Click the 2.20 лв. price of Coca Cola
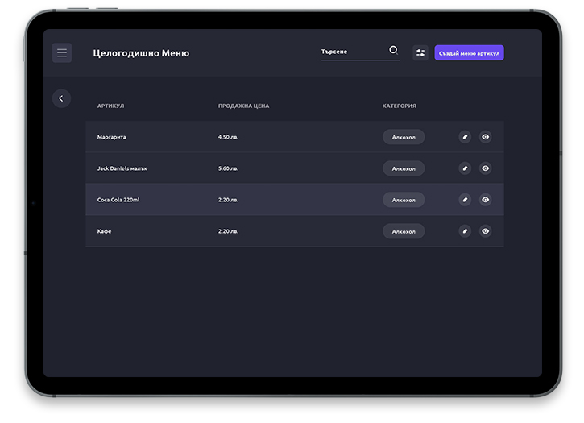This screenshot has height=423, width=584. pos(228,200)
